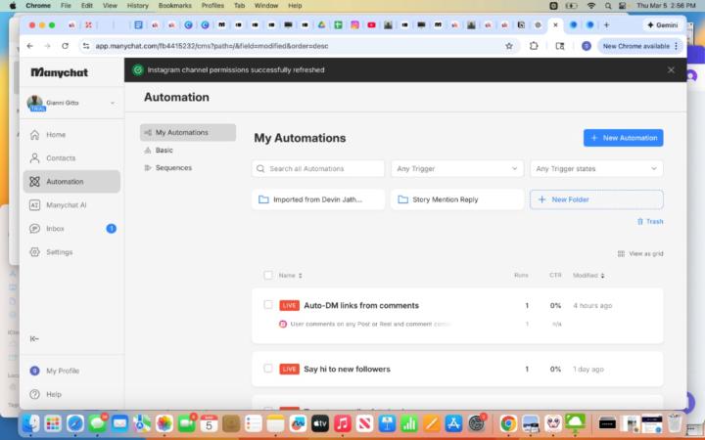Expand the Any Trigger dropdown
Screen dimensions: 705x440
pyautogui.click(x=457, y=169)
